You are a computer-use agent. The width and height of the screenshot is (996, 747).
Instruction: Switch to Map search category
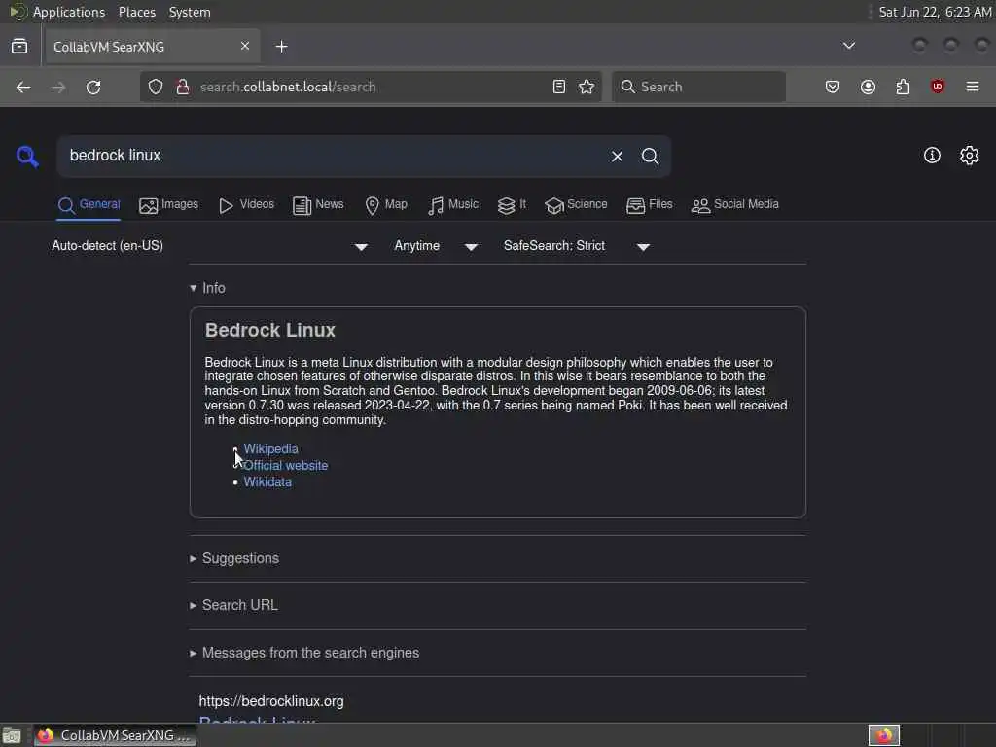point(386,205)
